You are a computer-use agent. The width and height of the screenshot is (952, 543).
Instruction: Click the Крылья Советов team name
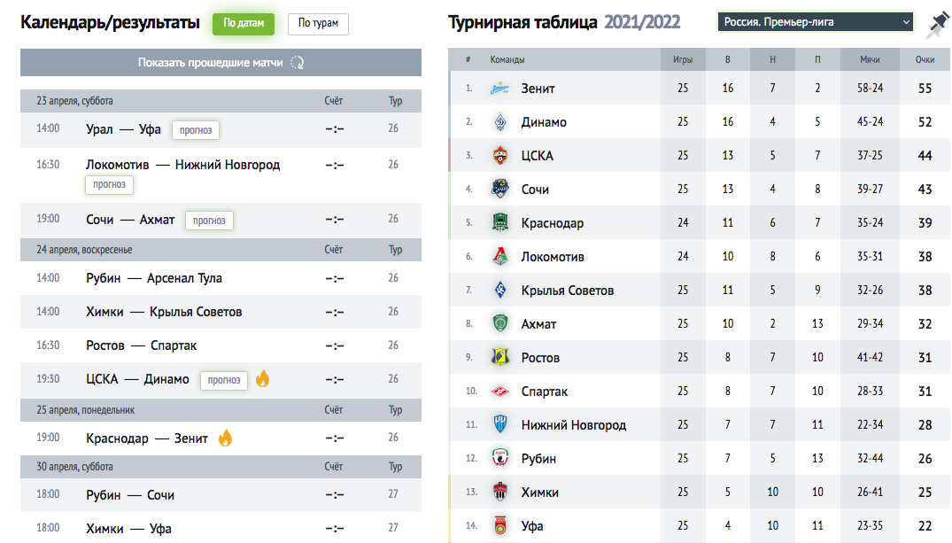567,291
